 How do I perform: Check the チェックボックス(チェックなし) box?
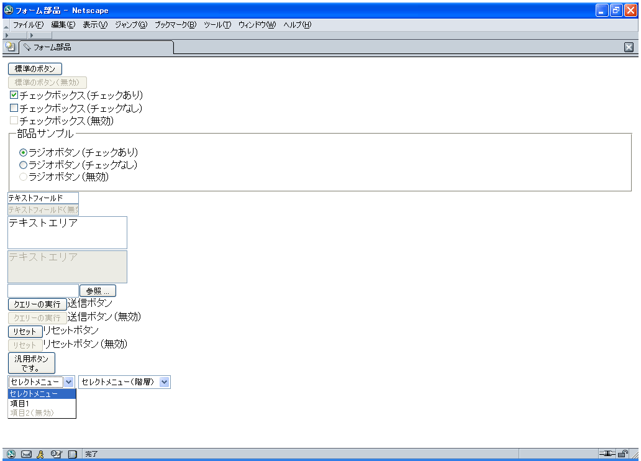click(14, 108)
